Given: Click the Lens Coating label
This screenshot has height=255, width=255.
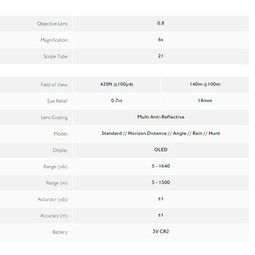Looking at the screenshot, I should tap(54, 117).
